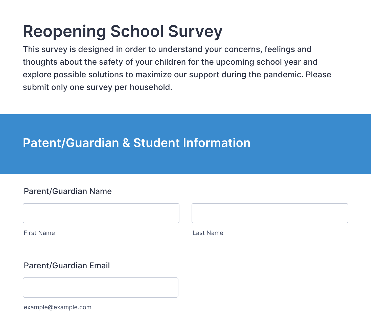This screenshot has width=371, height=332.
Task: Click the word "Patent/Guardian" in the blue banner
Action: [71, 143]
